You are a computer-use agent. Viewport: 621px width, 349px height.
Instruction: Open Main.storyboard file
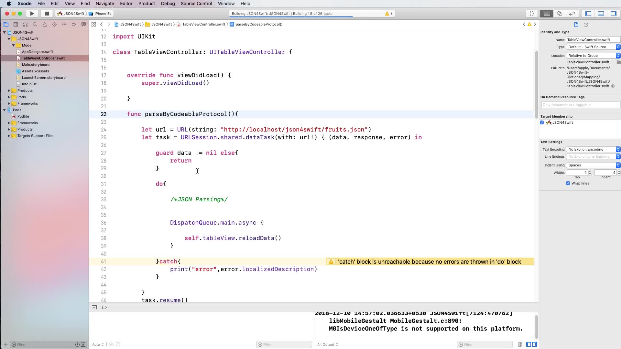(36, 65)
